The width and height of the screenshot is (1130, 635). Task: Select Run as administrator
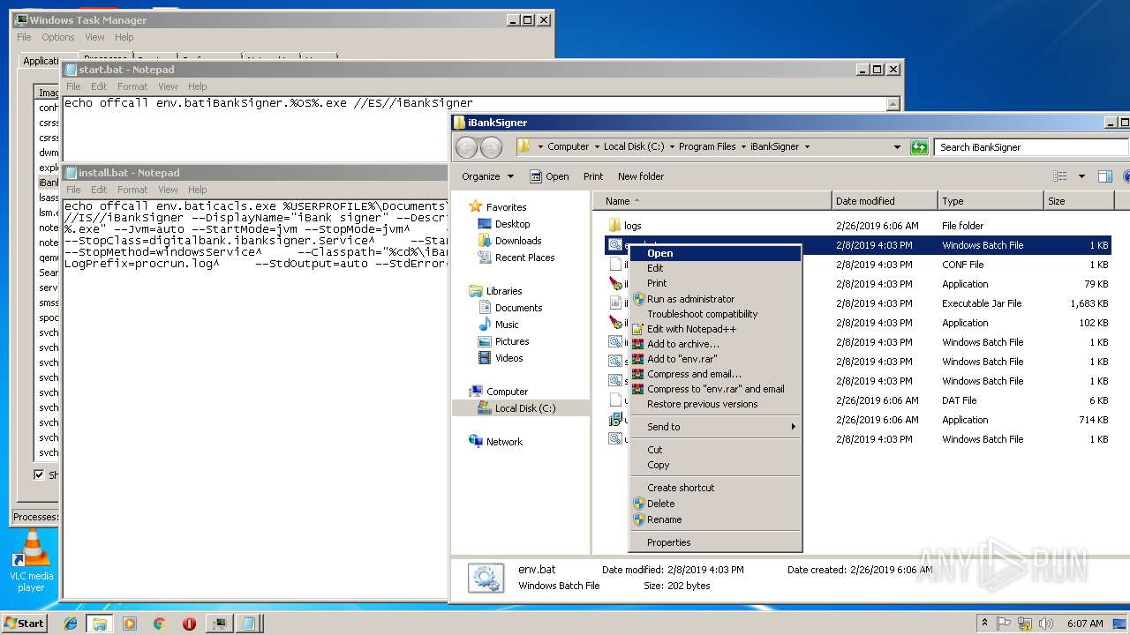(715, 299)
